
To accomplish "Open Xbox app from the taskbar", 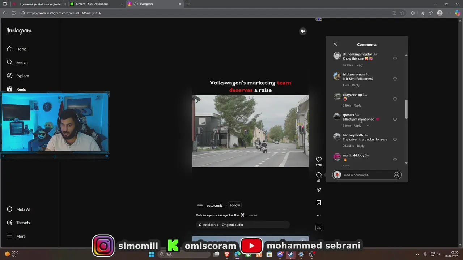I will click(x=248, y=254).
